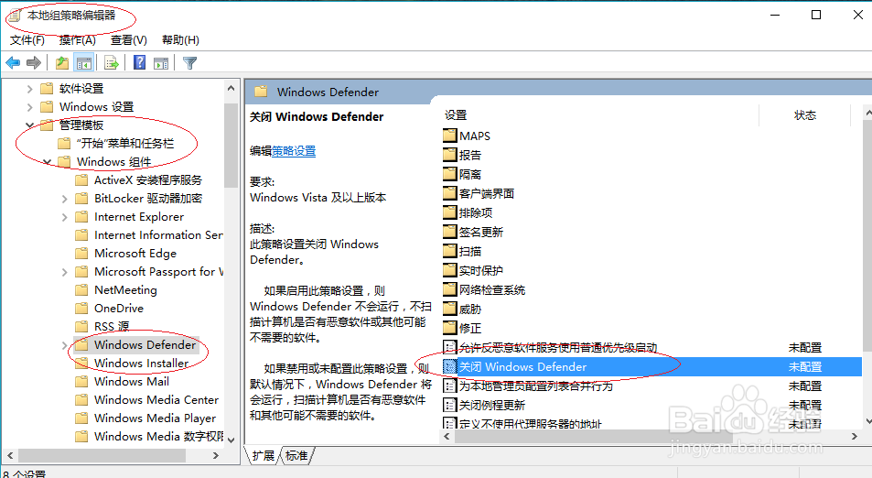
Task: Toggle the show/hide console tree icon
Action: click(84, 63)
